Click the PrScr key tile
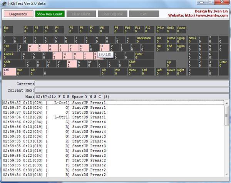The height and width of the screenshot is (183, 231). pyautogui.click(x=161, y=29)
